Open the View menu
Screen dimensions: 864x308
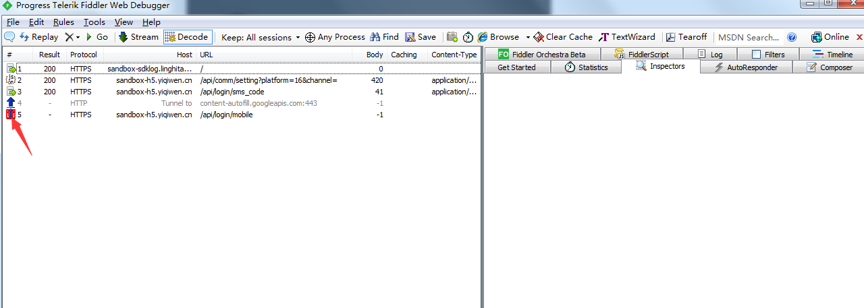124,22
